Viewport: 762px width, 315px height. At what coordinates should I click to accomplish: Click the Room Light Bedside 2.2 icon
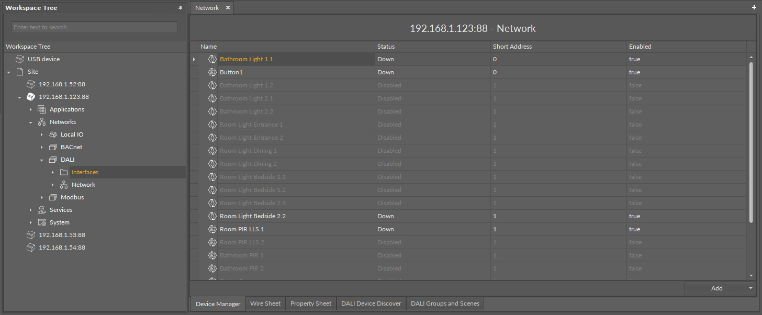(212, 216)
